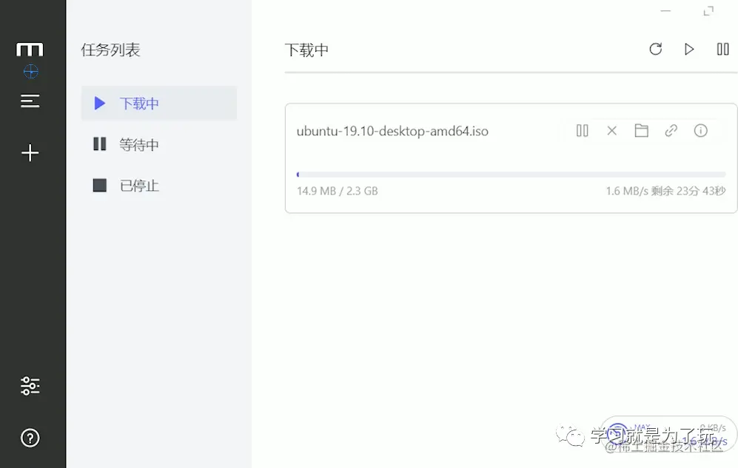Click the download progress bar
Screen dimensions: 738x468
pyautogui.click(x=511, y=173)
